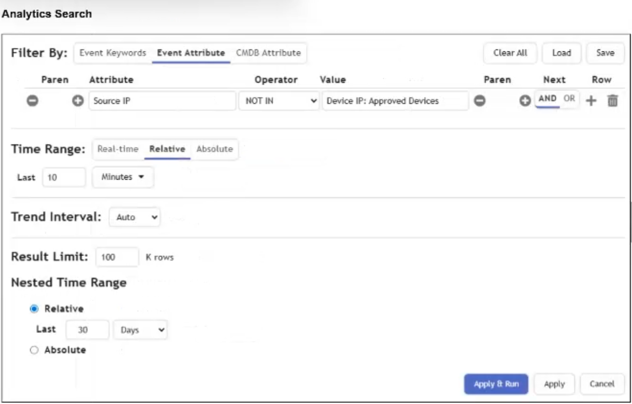
Task: Open the Minutes time unit dropdown
Action: pyautogui.click(x=123, y=177)
